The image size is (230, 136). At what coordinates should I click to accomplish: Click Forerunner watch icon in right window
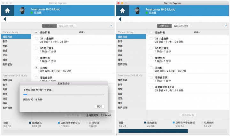(137, 11)
